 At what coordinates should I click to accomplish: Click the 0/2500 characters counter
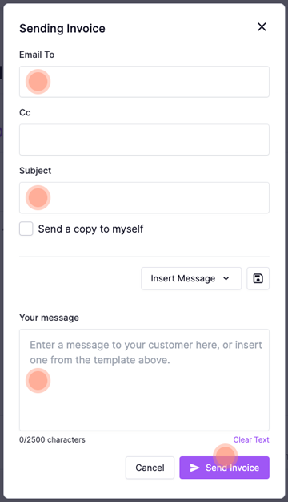tap(52, 440)
